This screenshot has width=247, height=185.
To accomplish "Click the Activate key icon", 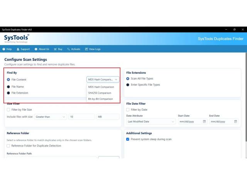I will [68, 49].
